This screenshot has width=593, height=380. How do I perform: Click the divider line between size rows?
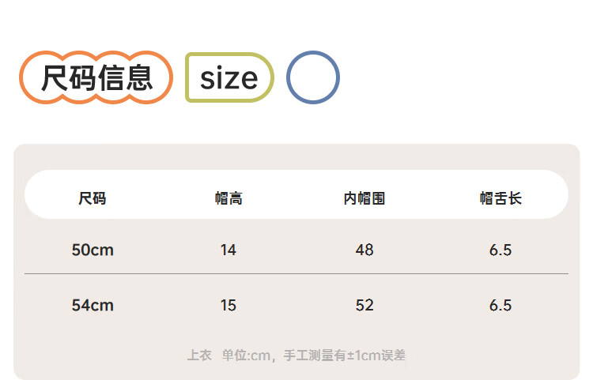click(x=296, y=273)
